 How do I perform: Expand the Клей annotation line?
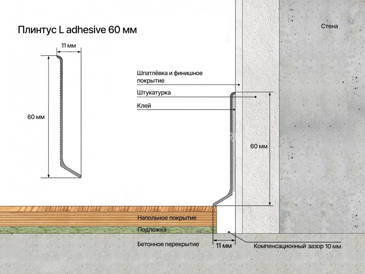point(144,106)
